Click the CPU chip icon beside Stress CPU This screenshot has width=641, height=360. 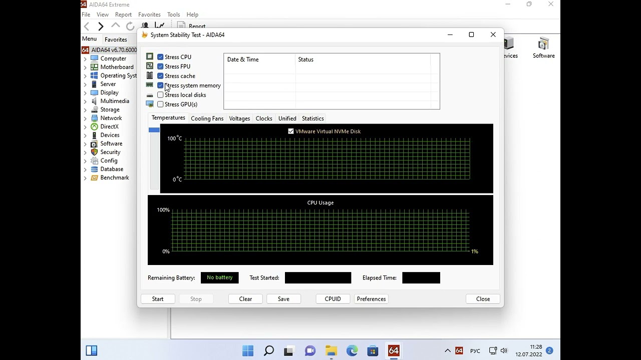click(150, 56)
